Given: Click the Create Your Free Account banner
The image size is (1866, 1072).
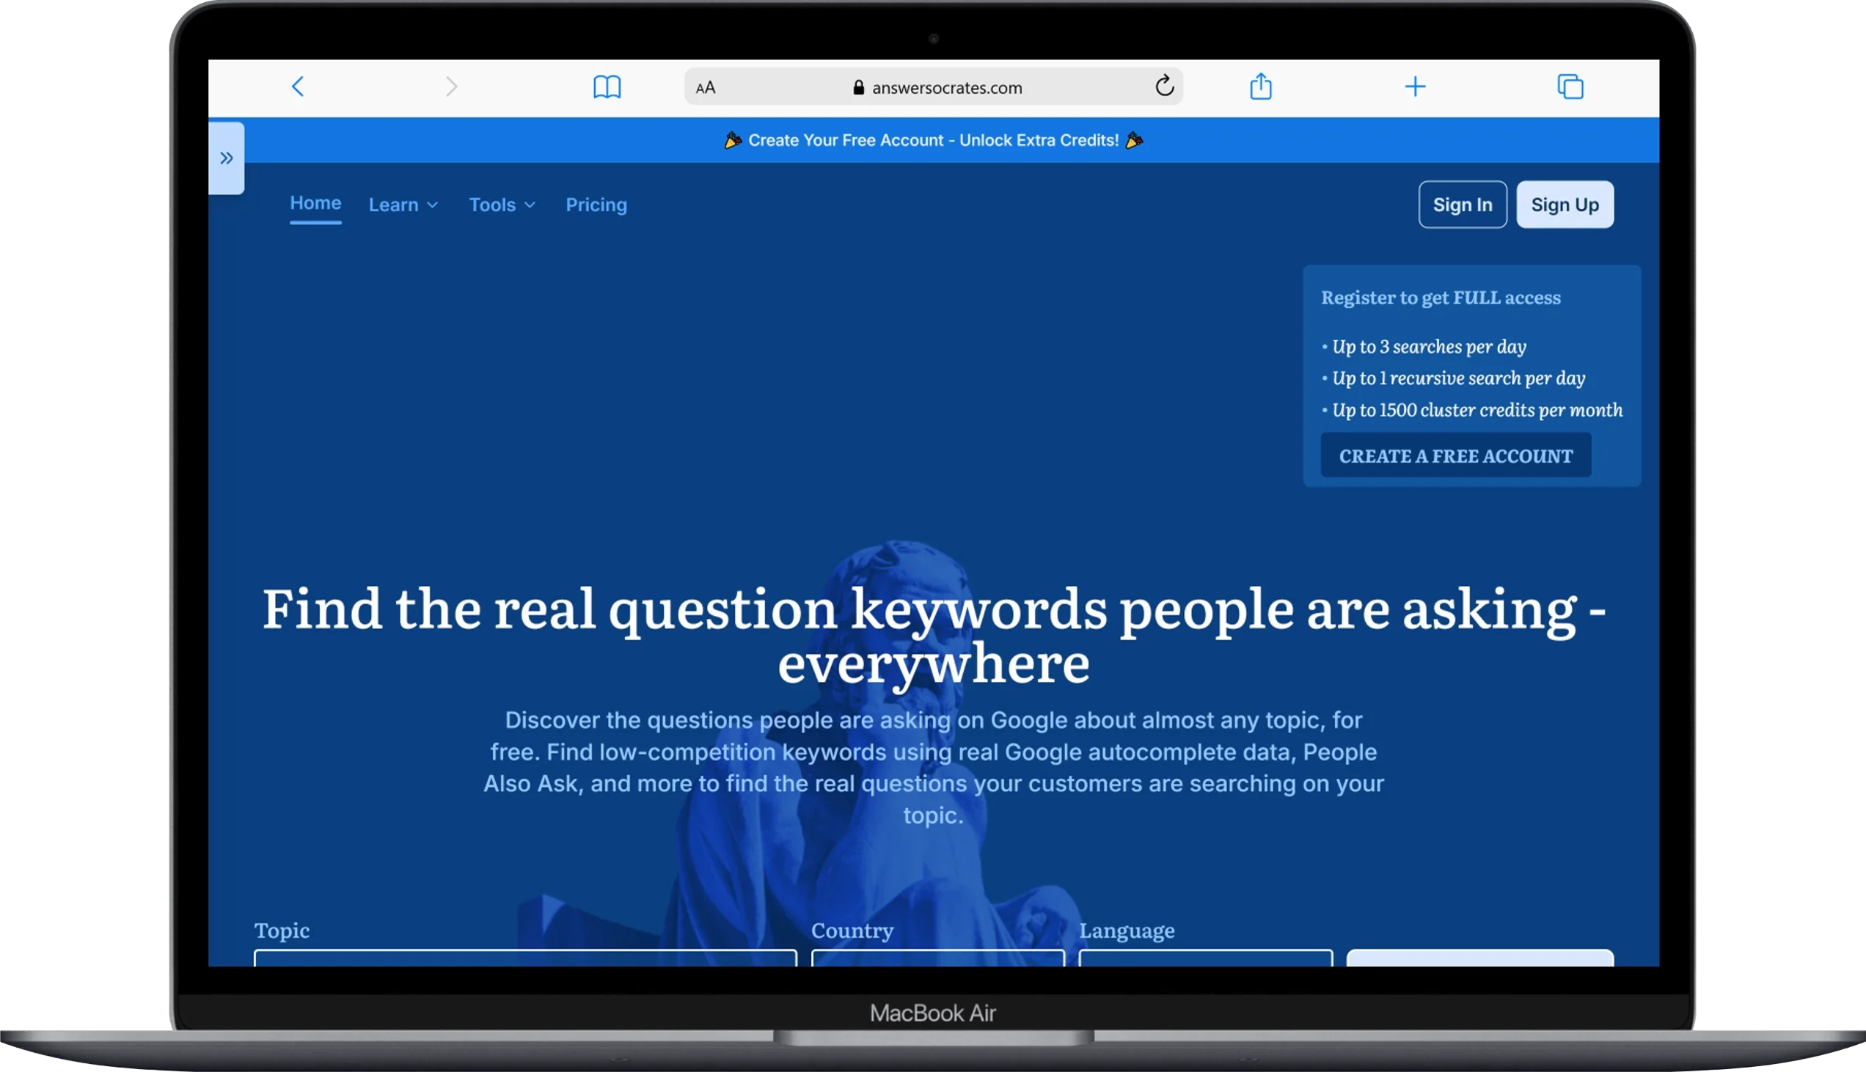Looking at the screenshot, I should click(x=933, y=140).
